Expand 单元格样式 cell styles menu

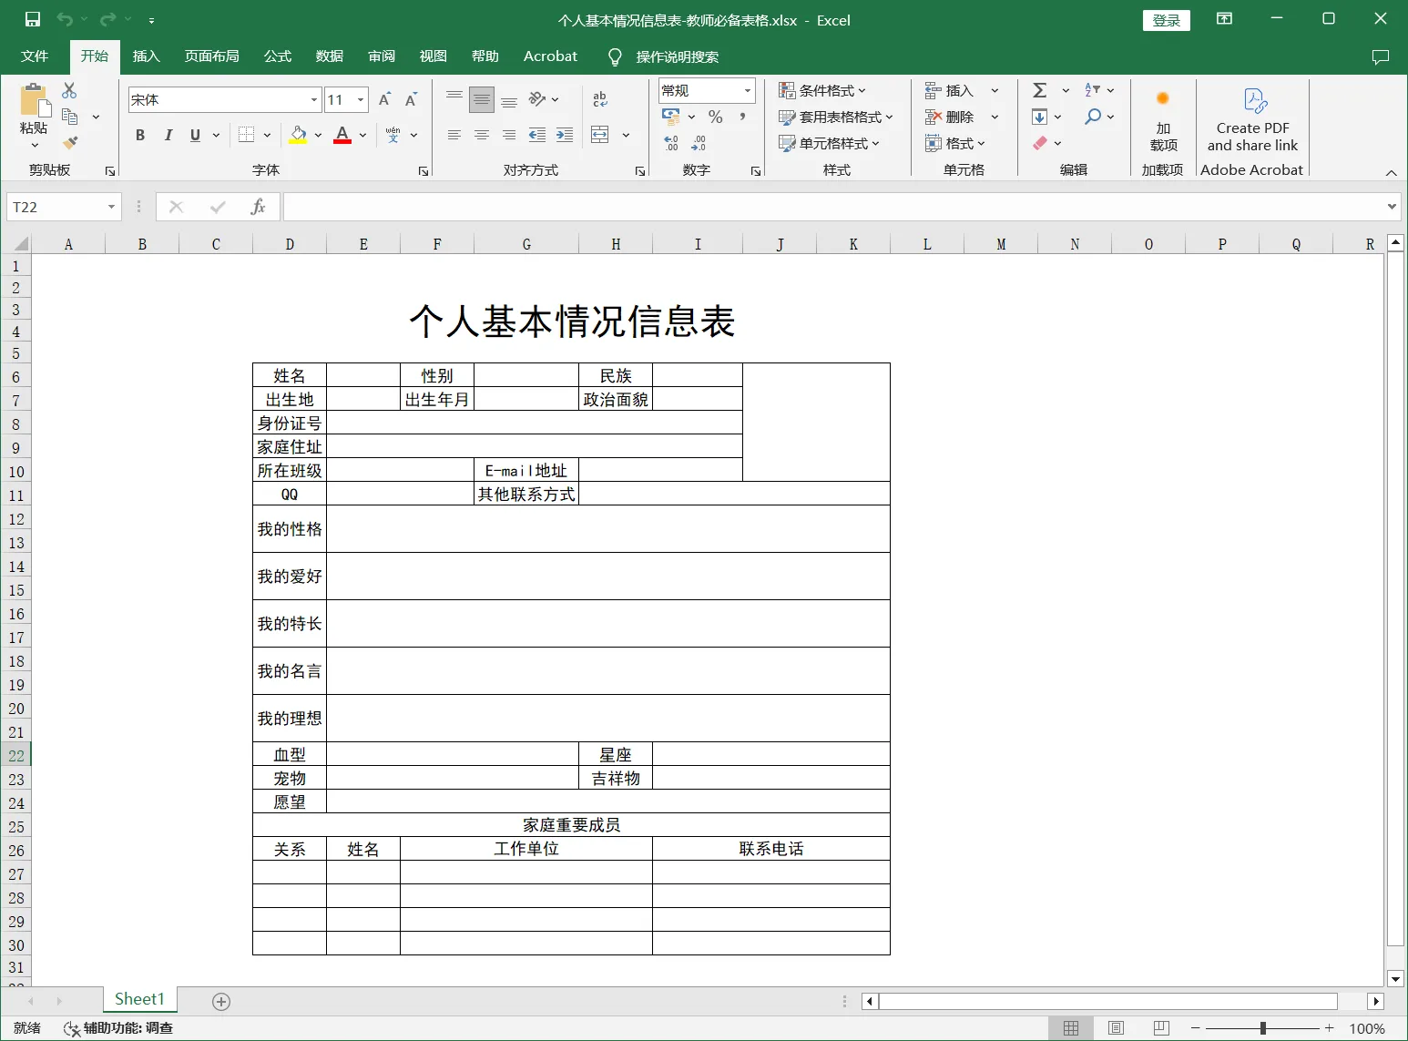click(829, 143)
